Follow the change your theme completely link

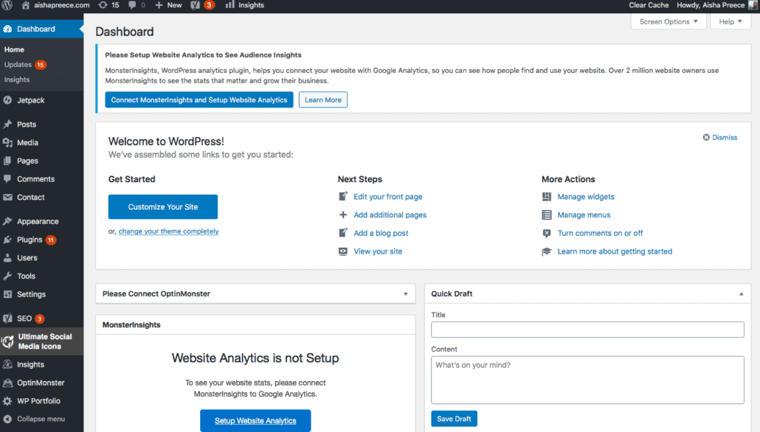tap(168, 231)
